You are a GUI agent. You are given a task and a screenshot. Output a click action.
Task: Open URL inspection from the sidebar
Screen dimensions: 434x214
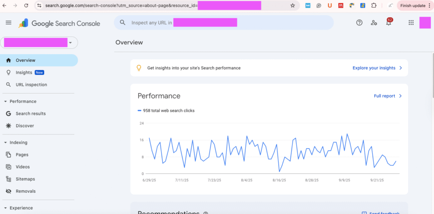[x=31, y=85]
